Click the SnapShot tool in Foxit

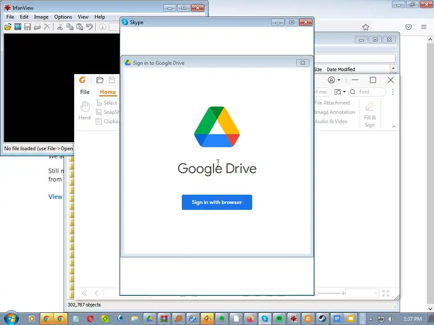coord(108,112)
